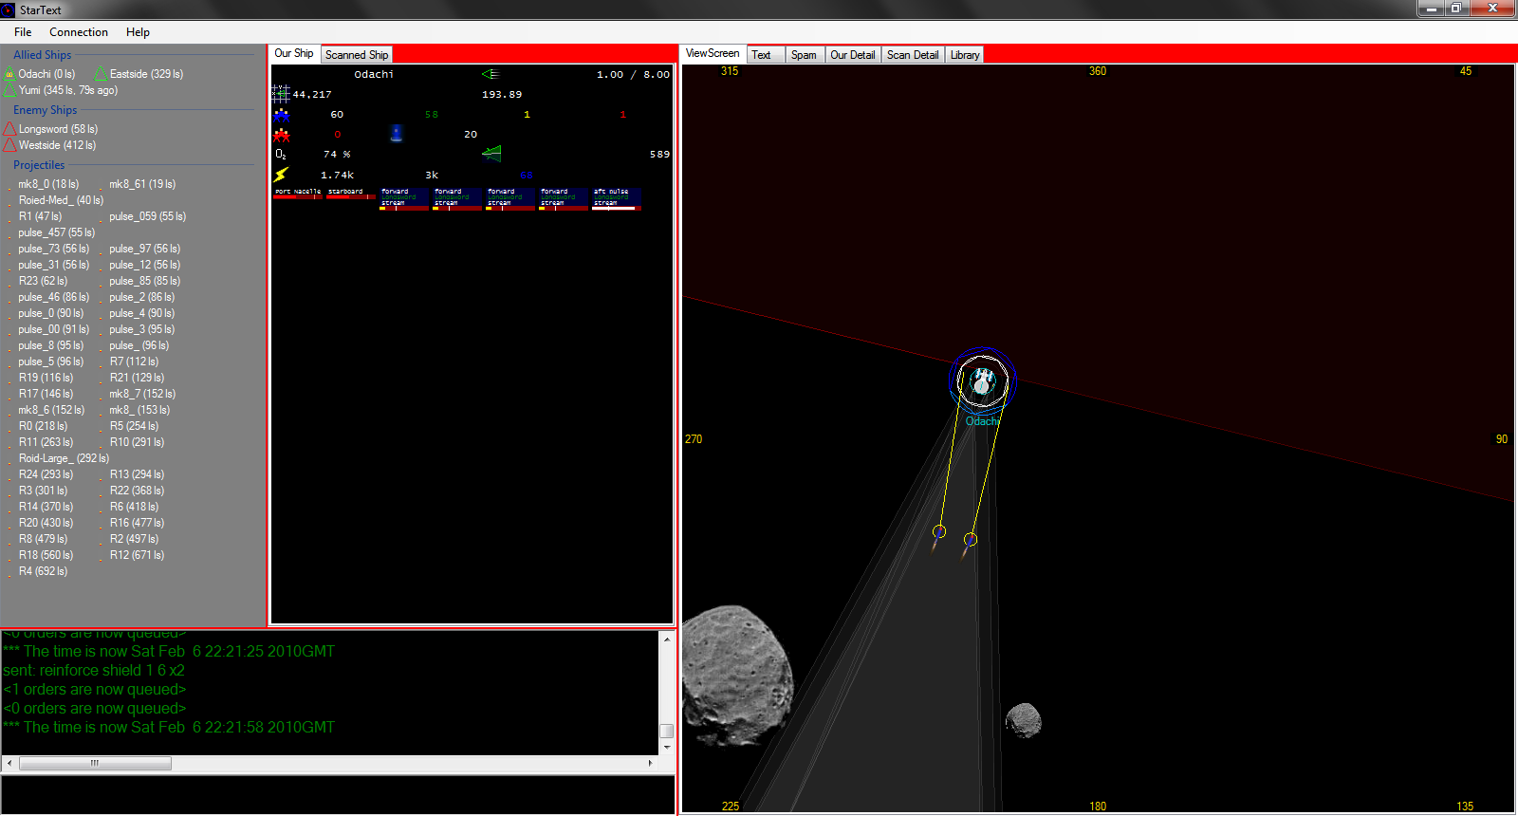Click the green Eastside ally triangle icon

pyautogui.click(x=101, y=74)
